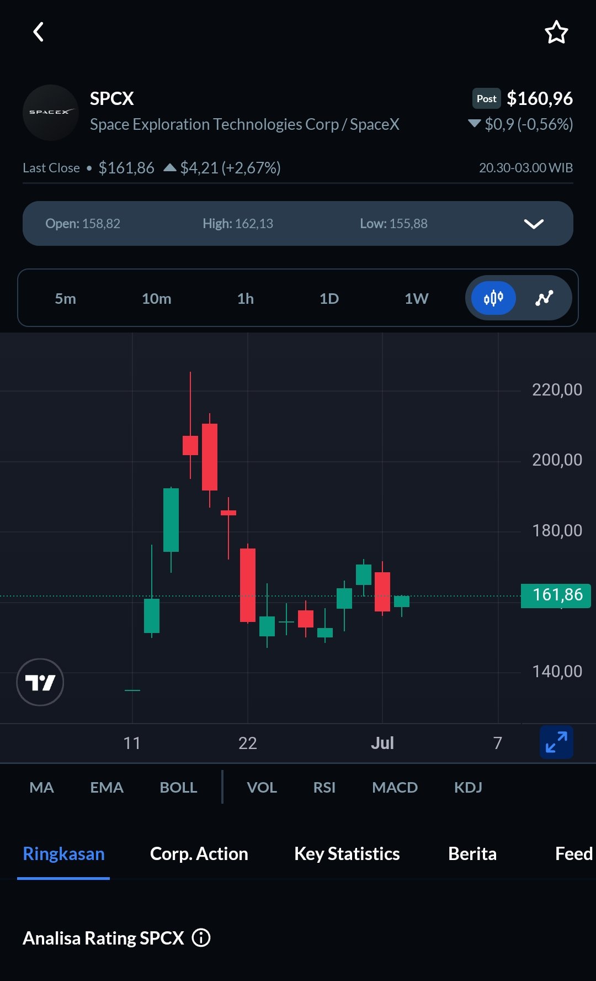Expand the Open/High/Low details panel
596x981 pixels.
pos(534,224)
